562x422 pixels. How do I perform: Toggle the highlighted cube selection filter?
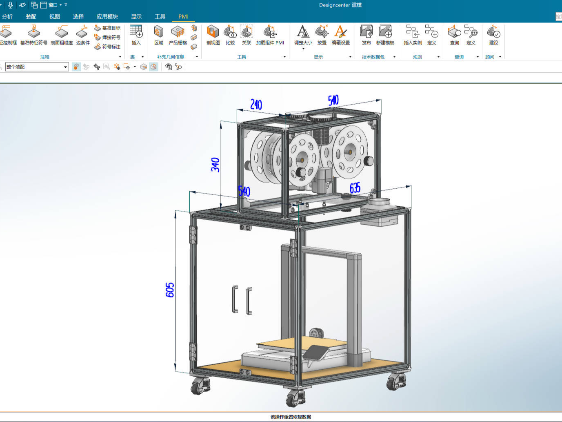click(76, 67)
